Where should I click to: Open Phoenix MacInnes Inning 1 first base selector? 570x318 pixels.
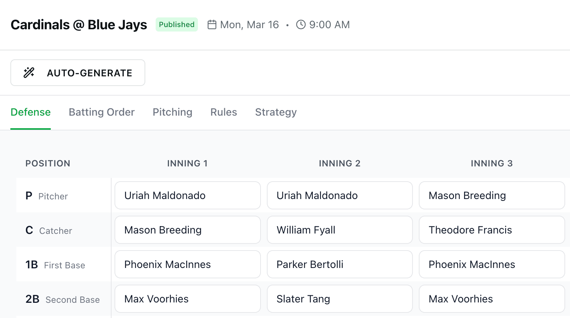pos(188,264)
